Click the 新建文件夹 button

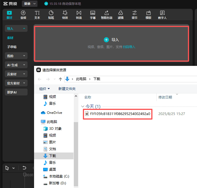pos(67,89)
